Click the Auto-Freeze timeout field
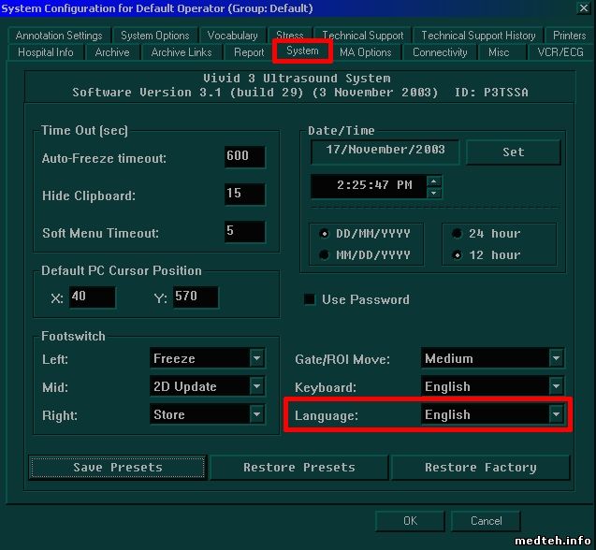The height and width of the screenshot is (550, 596). coord(244,156)
